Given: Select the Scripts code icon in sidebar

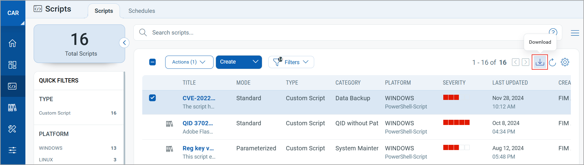Looking at the screenshot, I should pos(12,86).
